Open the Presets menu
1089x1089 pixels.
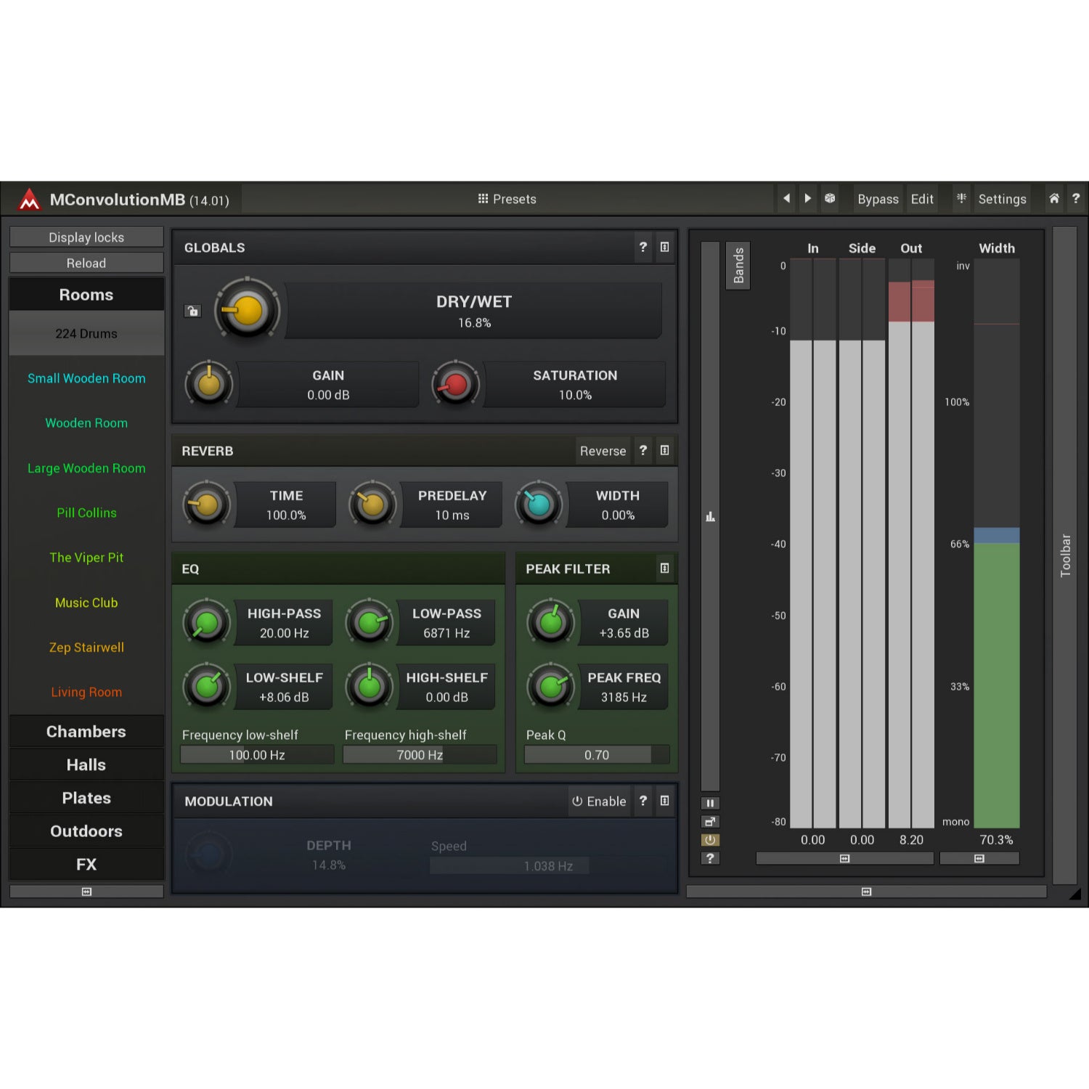507,199
